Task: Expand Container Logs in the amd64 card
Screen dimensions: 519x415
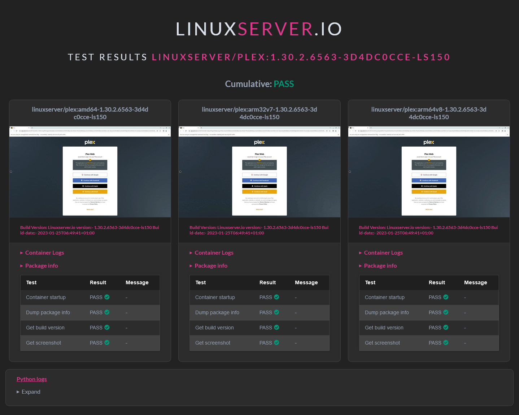Action: coord(42,253)
